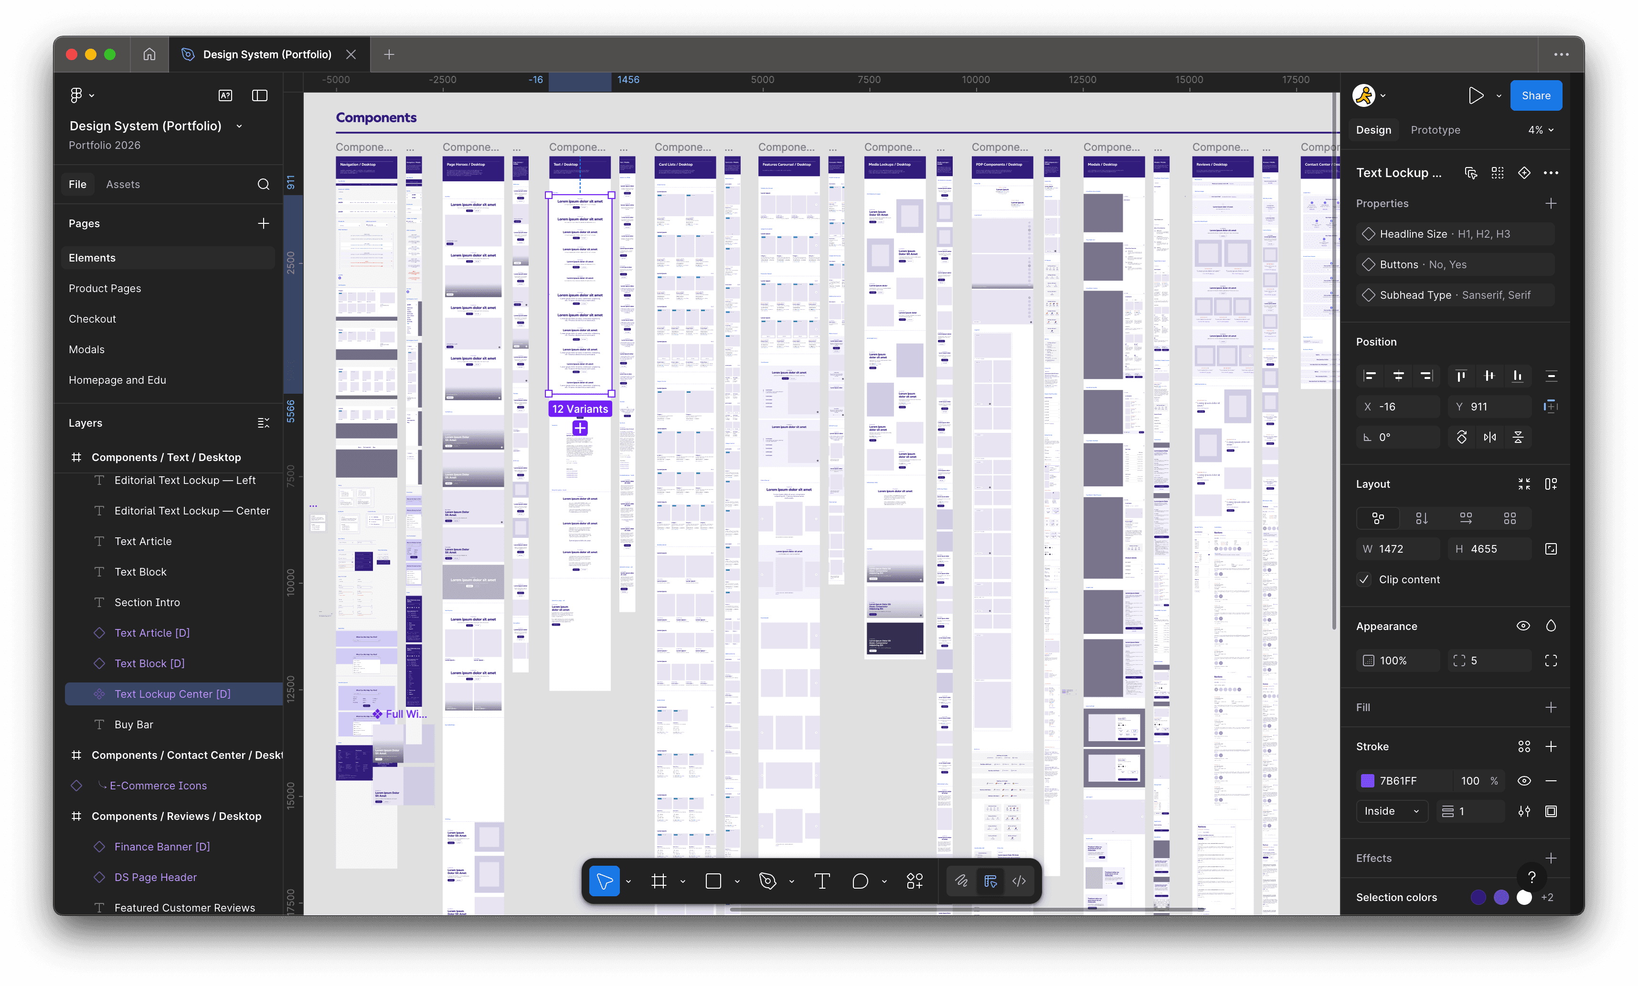The image size is (1638, 986).
Task: Select the Comment tool bubble icon
Action: [x=860, y=881]
